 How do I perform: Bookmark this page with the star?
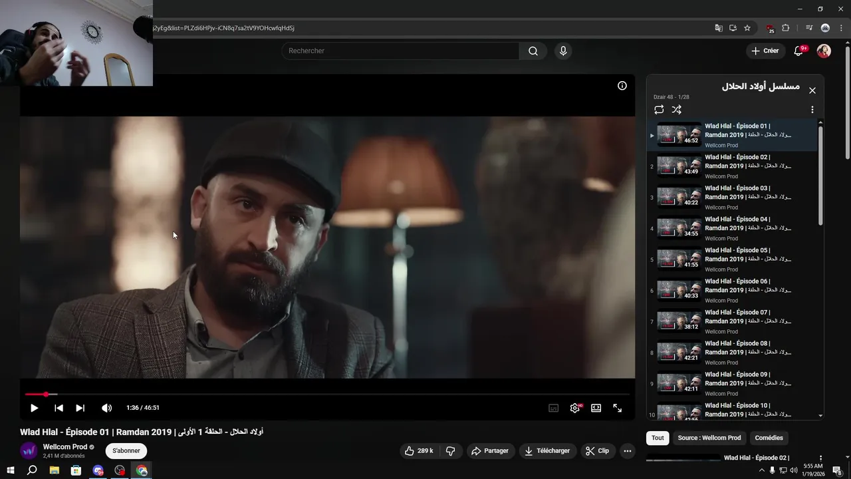pyautogui.click(x=747, y=28)
